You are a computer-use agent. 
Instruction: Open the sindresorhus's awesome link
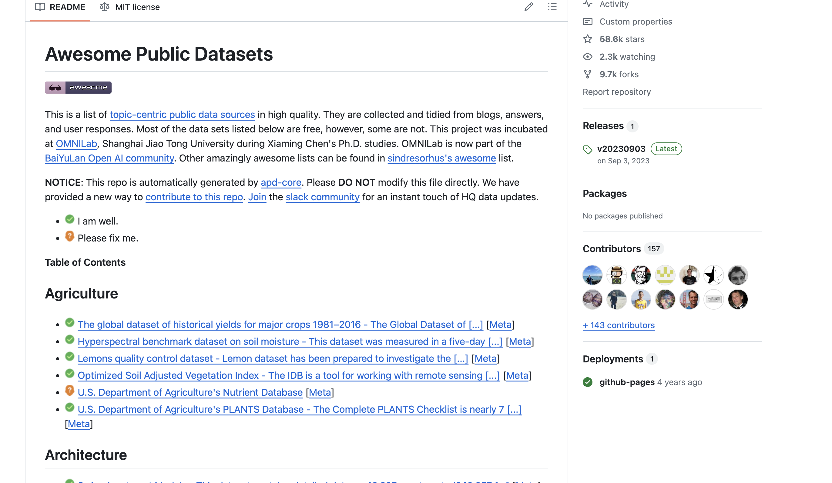pyautogui.click(x=442, y=158)
